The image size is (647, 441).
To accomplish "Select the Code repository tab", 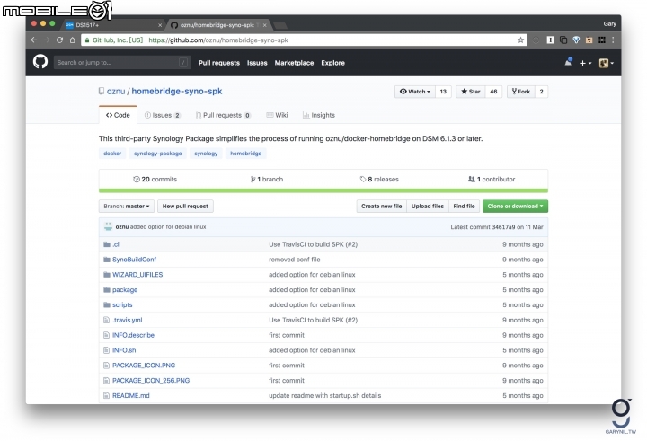I will 118,115.
